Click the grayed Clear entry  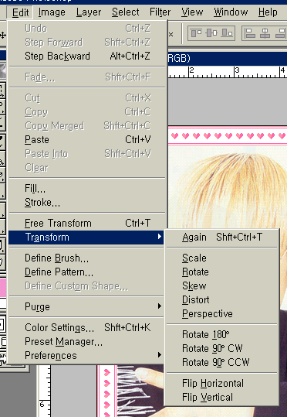(x=87, y=168)
